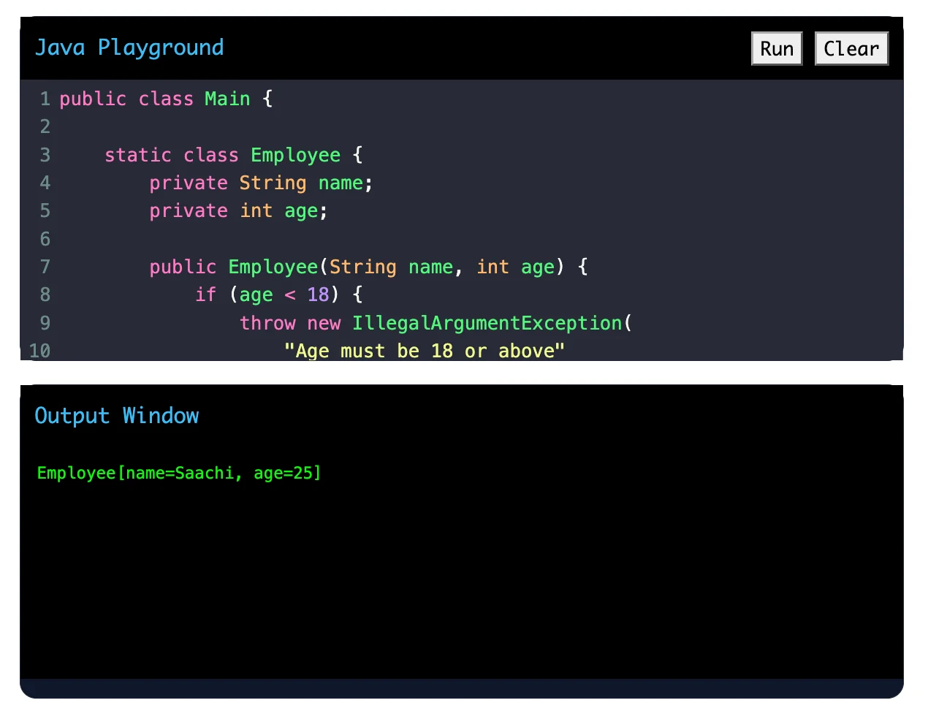The height and width of the screenshot is (722, 928).
Task: Click the Output Window heading
Action: point(116,416)
